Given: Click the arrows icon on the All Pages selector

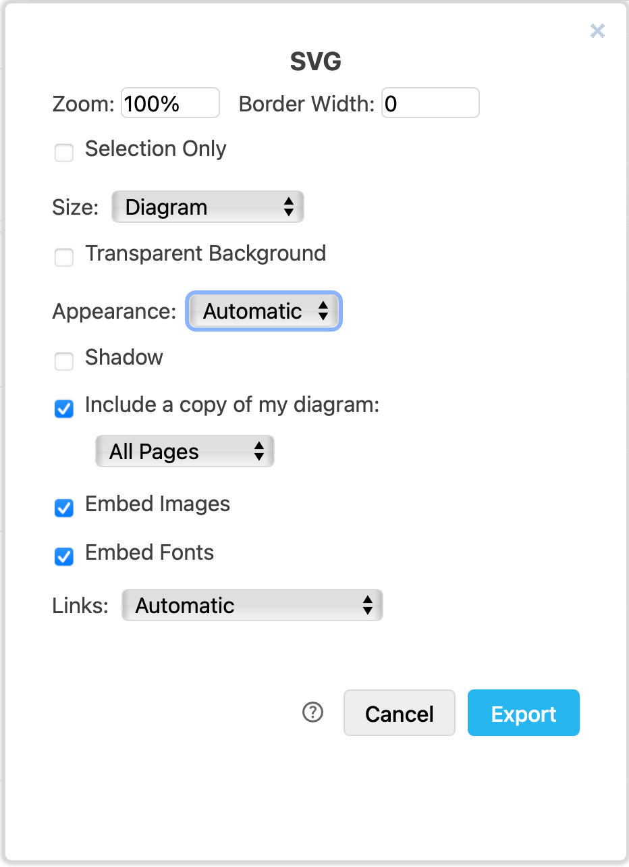Looking at the screenshot, I should coord(260,451).
